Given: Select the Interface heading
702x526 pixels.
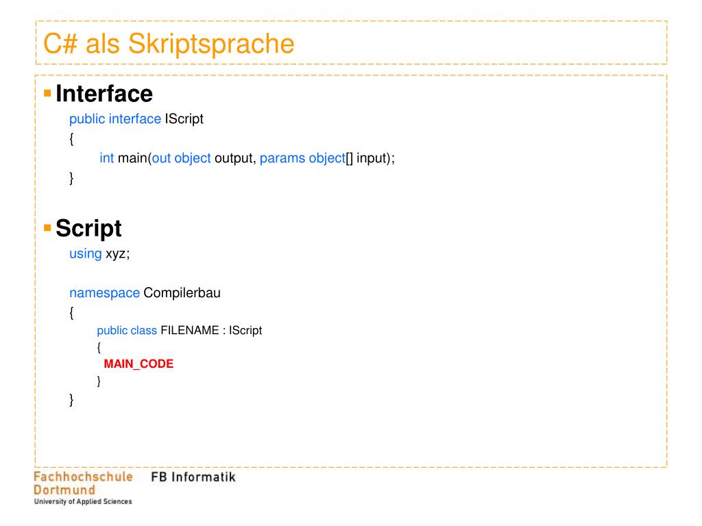Looking at the screenshot, I should [x=104, y=93].
